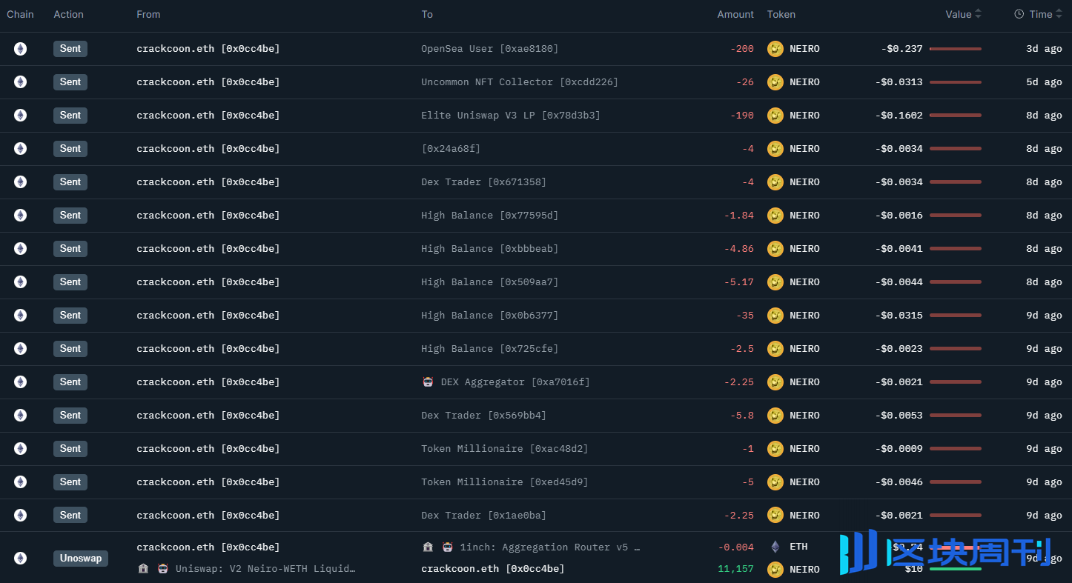This screenshot has width=1072, height=583.
Task: Click crackcoon.eth recipient in Unoswap row
Action: (x=493, y=569)
